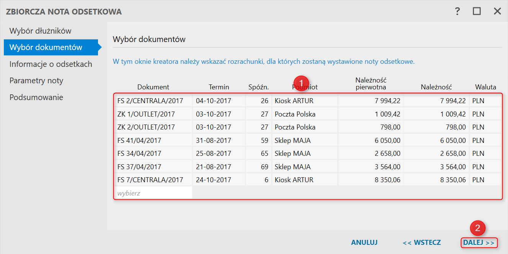Image resolution: width=508 pixels, height=254 pixels.
Task: Click the 'wybierz' input cell
Action: [x=153, y=193]
